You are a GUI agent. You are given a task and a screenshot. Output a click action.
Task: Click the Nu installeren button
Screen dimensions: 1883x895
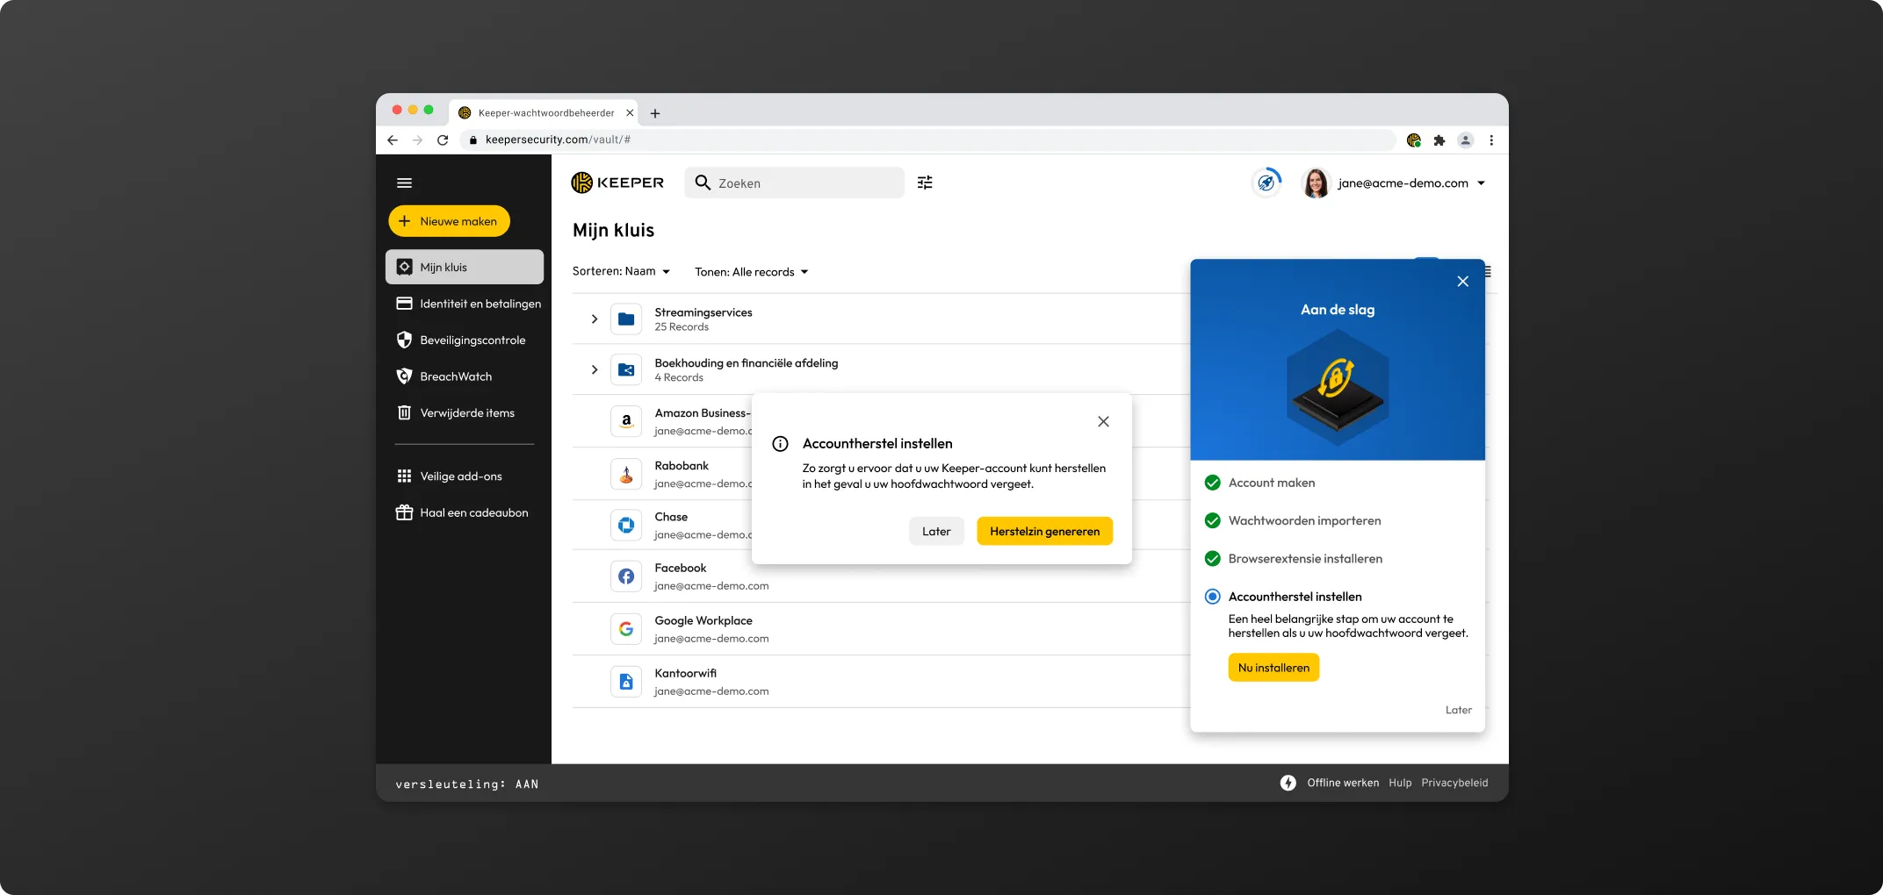click(x=1273, y=668)
